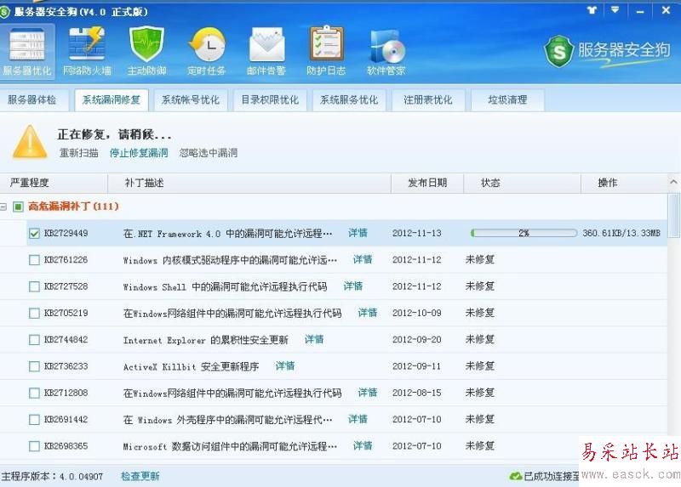Image resolution: width=681 pixels, height=487 pixels.
Task: Click 忽略选中漏洞 link
Action: click(x=208, y=153)
